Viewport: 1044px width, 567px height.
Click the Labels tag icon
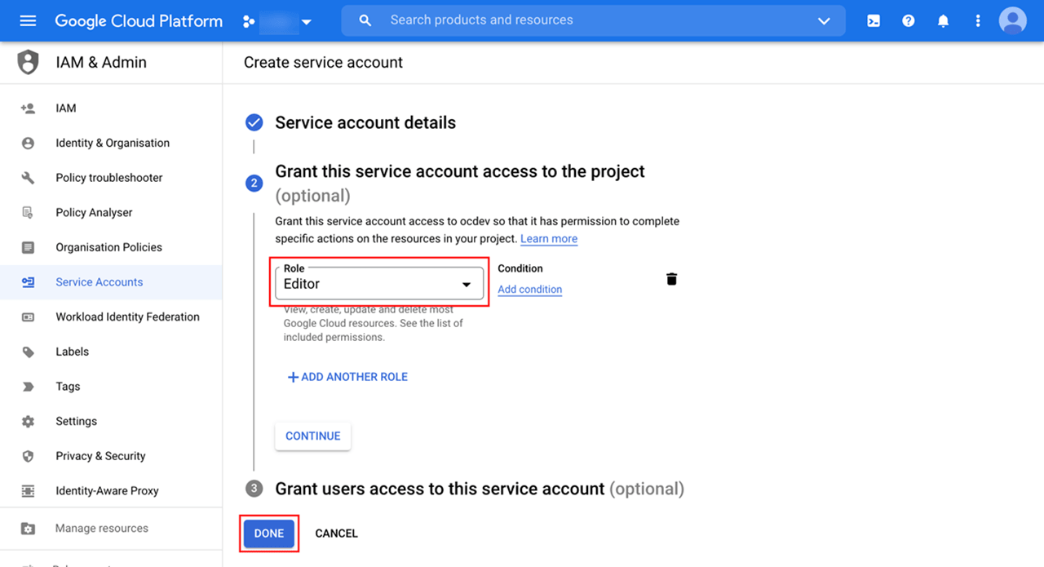tap(28, 352)
